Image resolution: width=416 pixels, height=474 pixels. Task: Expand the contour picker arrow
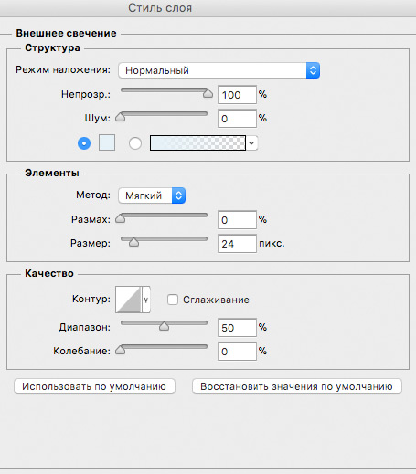tap(146, 300)
